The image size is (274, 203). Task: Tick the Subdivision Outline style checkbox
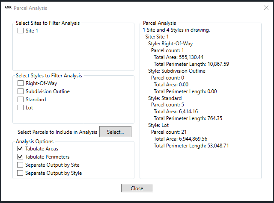(21, 91)
